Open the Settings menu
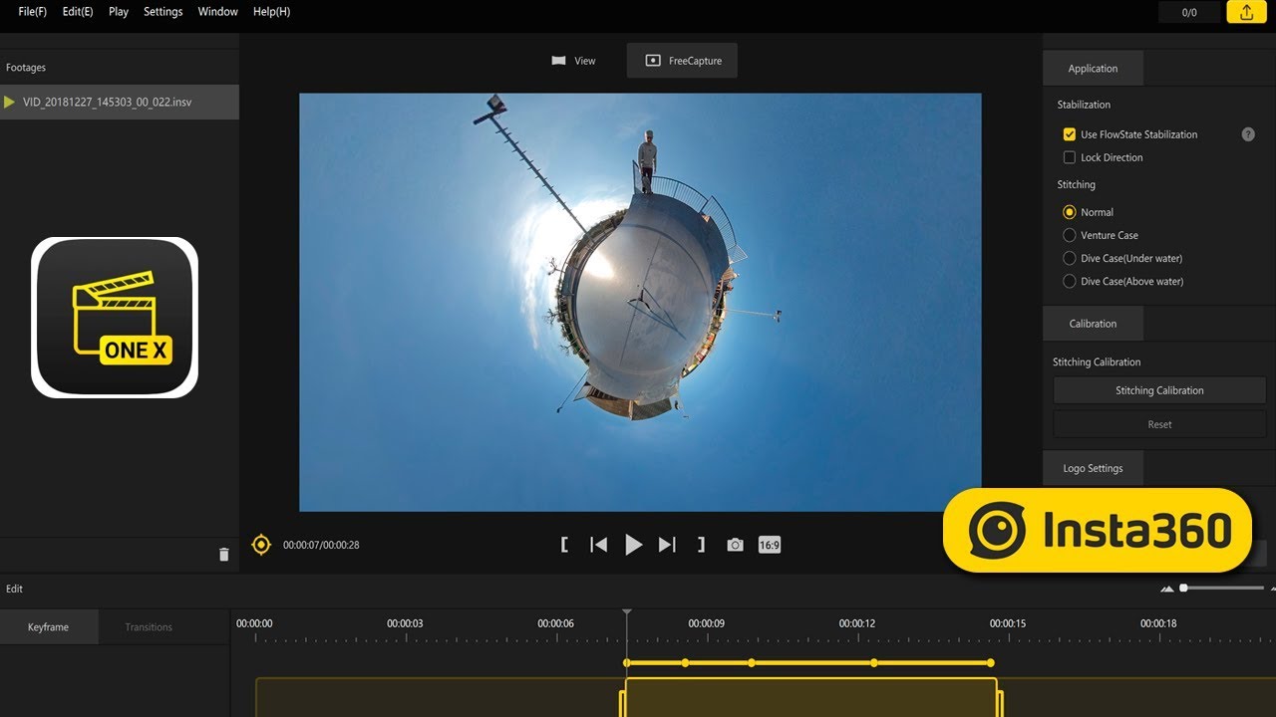The width and height of the screenshot is (1276, 717). tap(163, 12)
